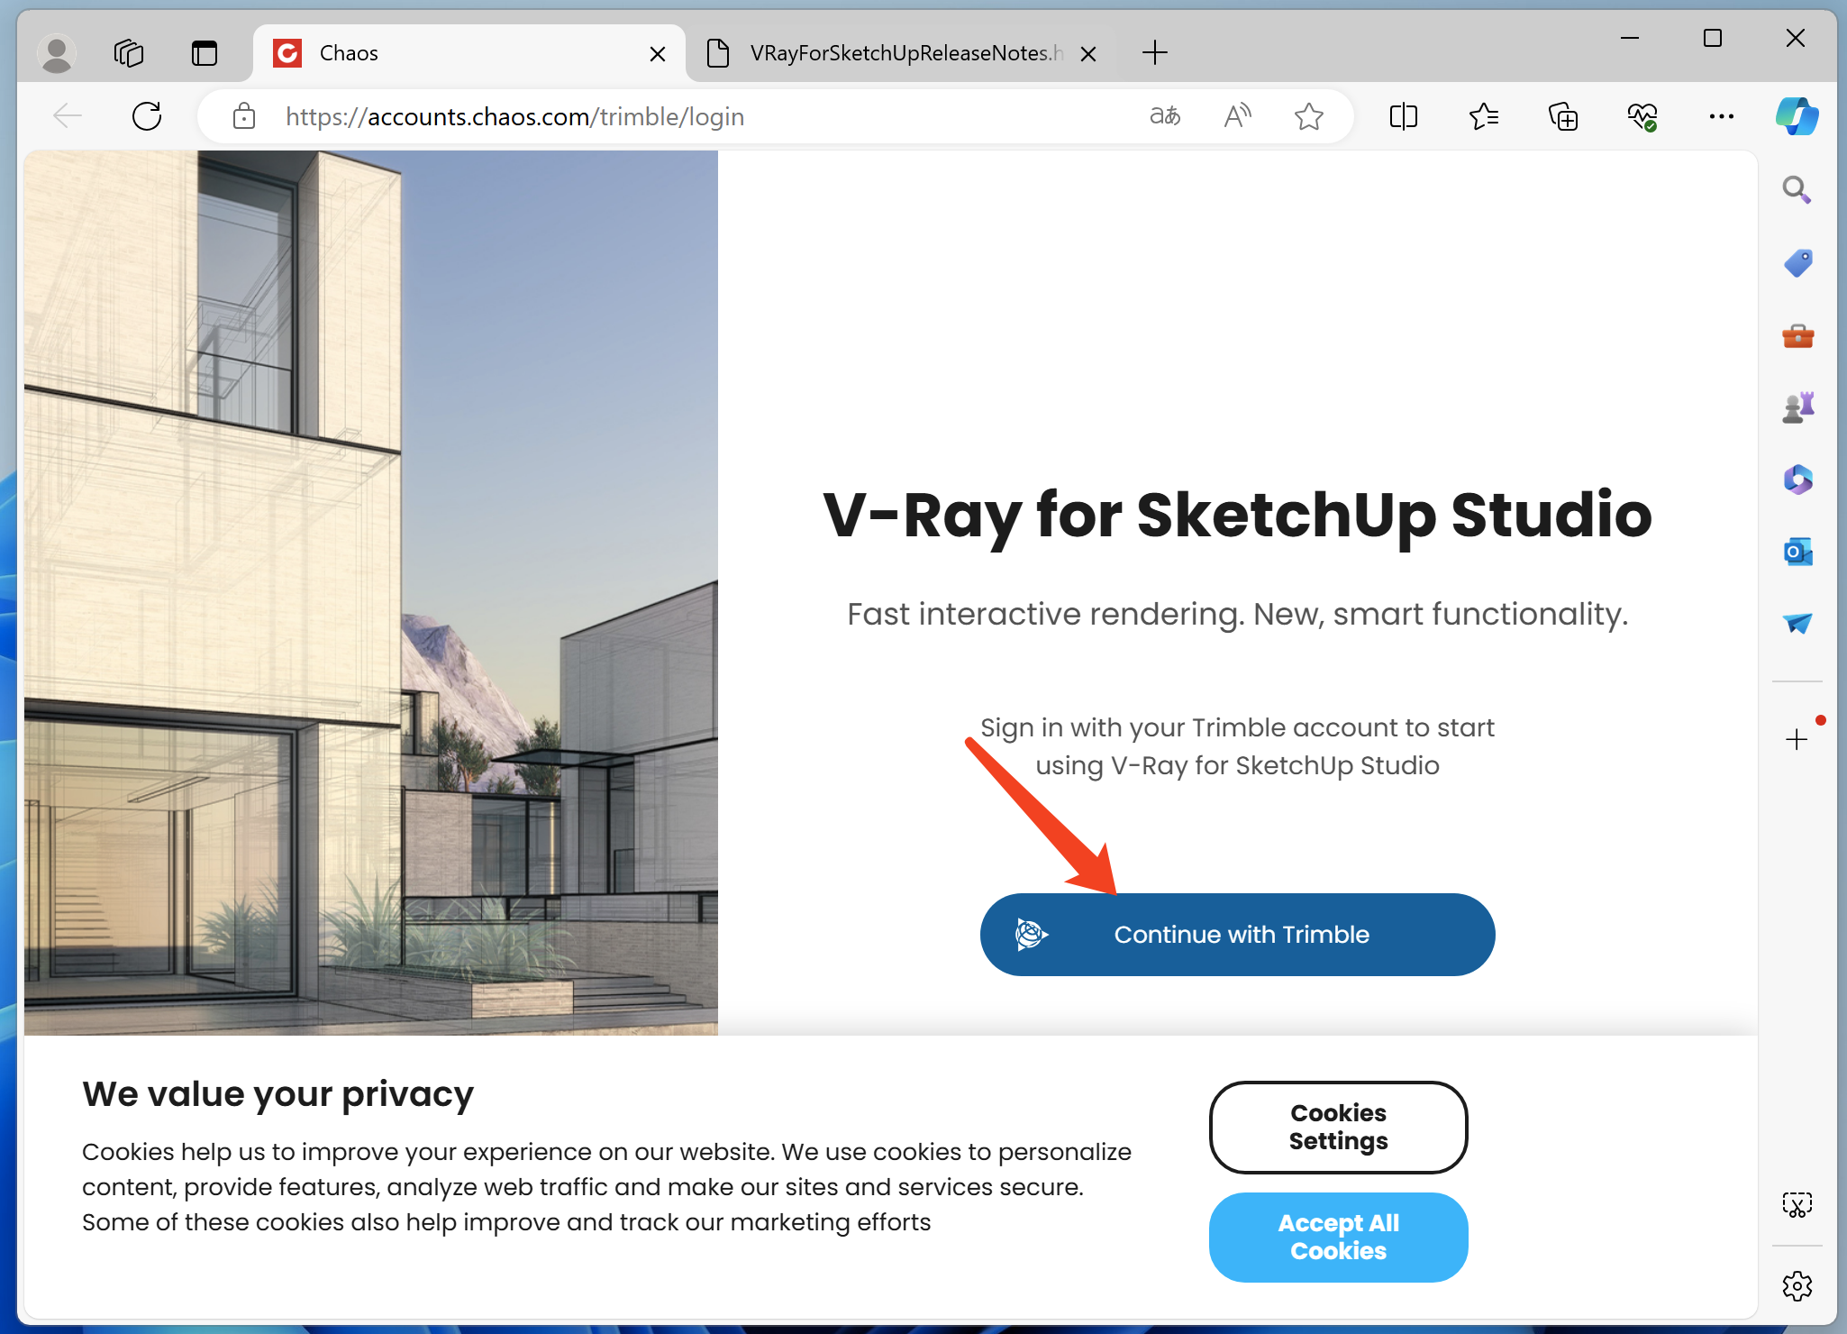Open a new browser tab
Viewport: 1847px width, 1334px height.
(1154, 53)
